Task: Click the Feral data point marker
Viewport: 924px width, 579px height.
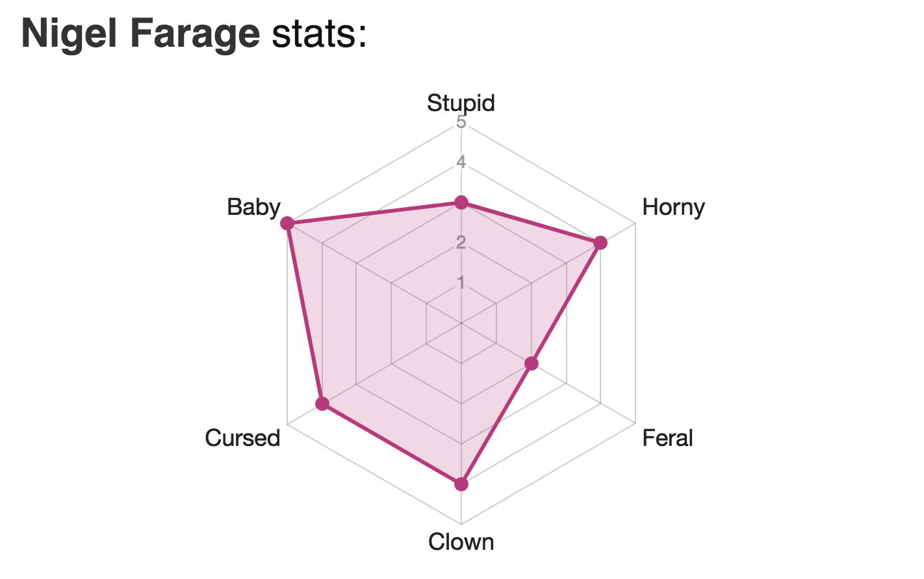Action: point(531,363)
